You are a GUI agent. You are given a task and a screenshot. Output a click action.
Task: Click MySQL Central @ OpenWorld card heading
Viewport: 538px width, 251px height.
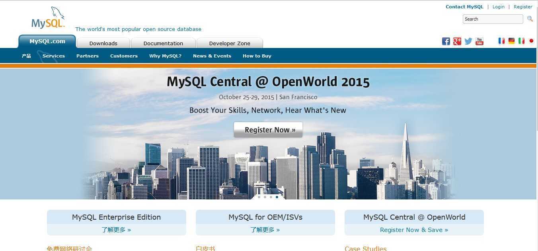[x=414, y=217]
